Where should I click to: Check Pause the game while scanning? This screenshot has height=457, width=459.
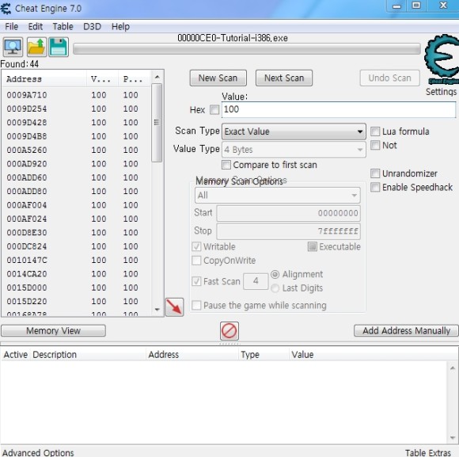tap(196, 306)
